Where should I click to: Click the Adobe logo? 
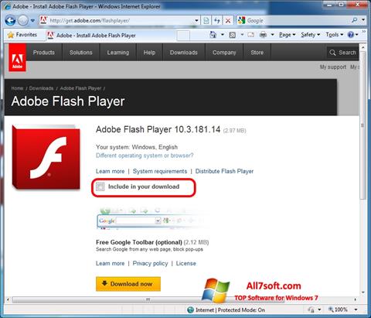coord(17,57)
